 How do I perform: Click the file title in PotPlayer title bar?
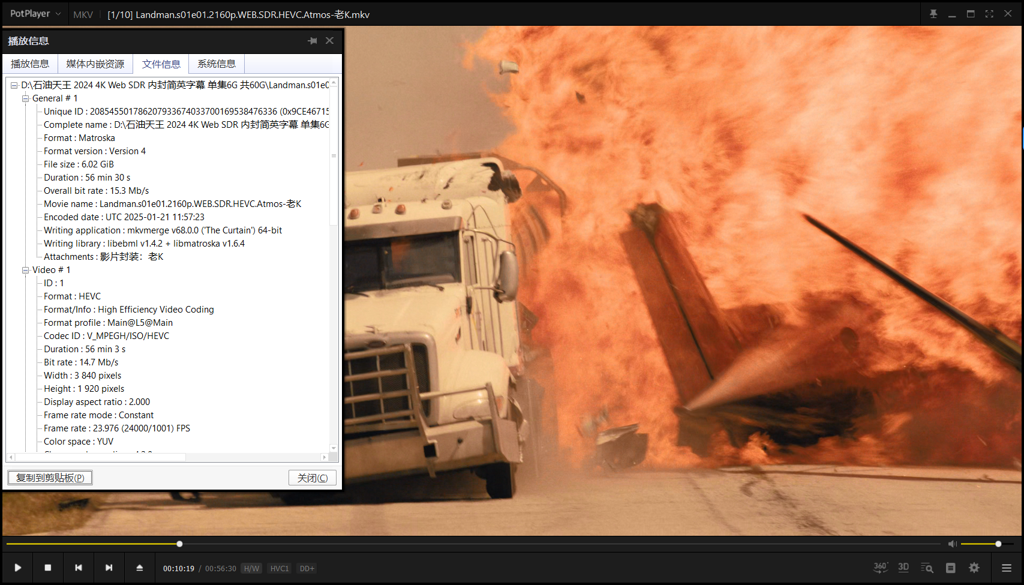[x=238, y=14]
